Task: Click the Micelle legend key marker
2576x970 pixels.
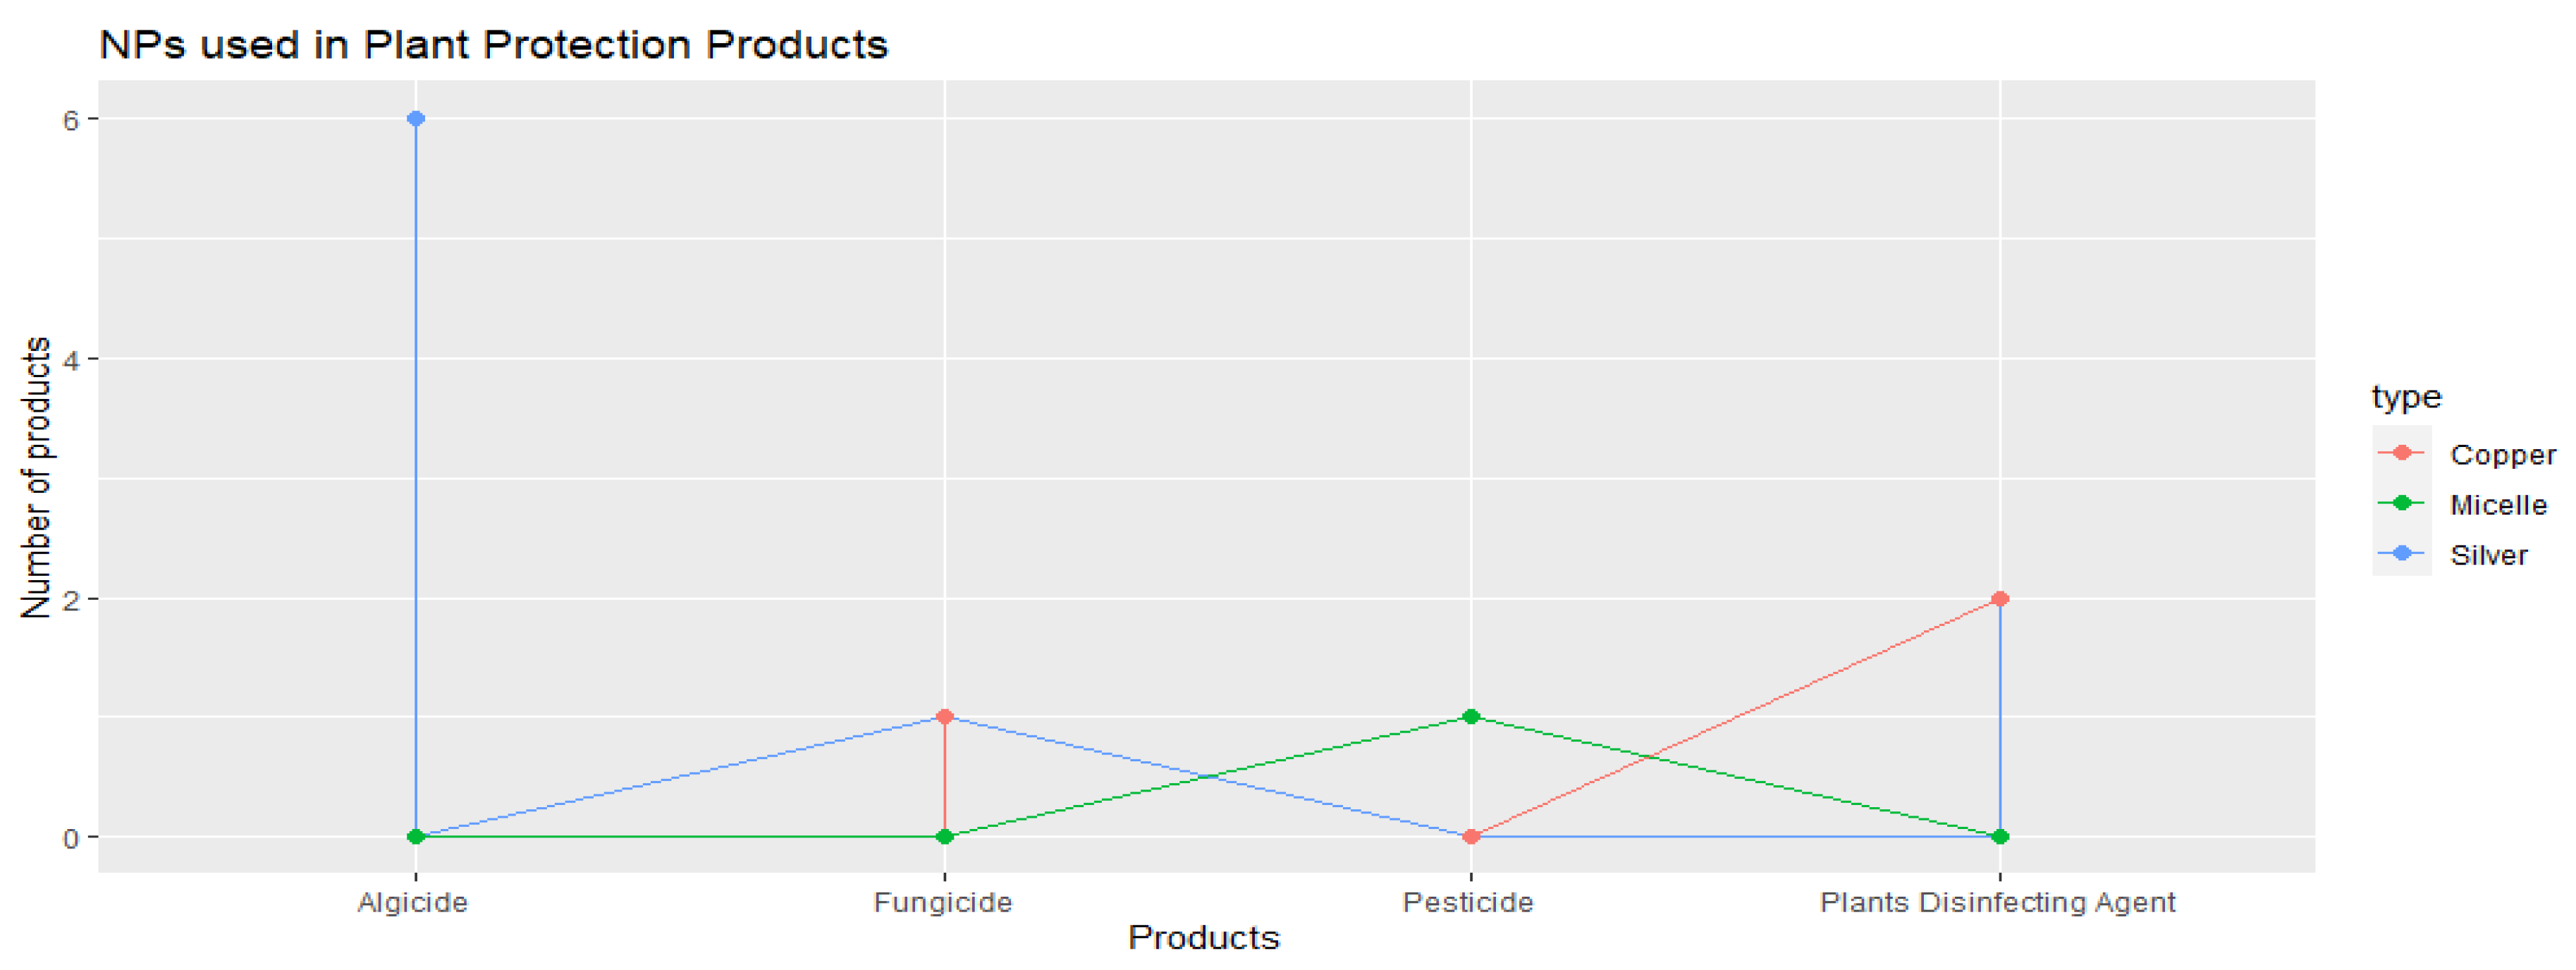Action: point(2401,503)
